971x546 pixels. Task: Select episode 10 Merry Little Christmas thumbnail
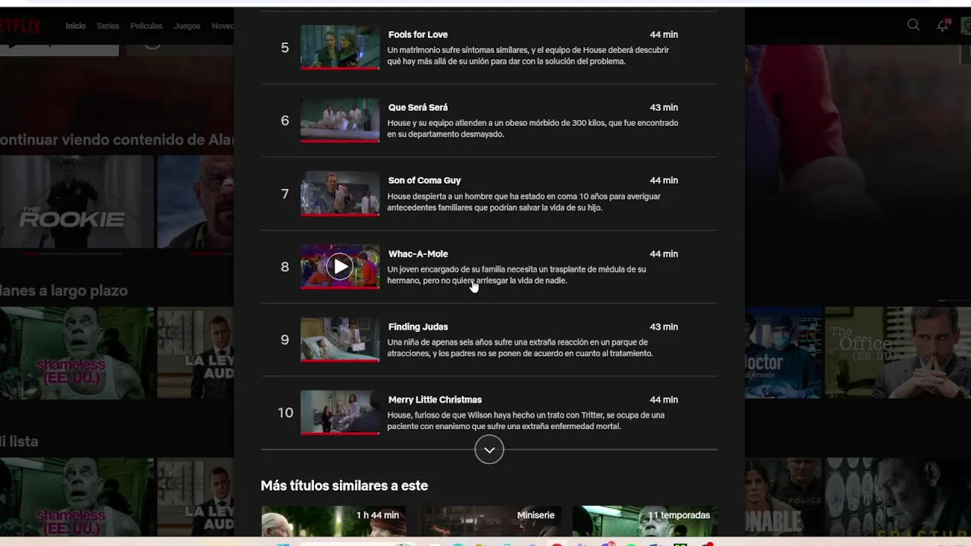[340, 413]
